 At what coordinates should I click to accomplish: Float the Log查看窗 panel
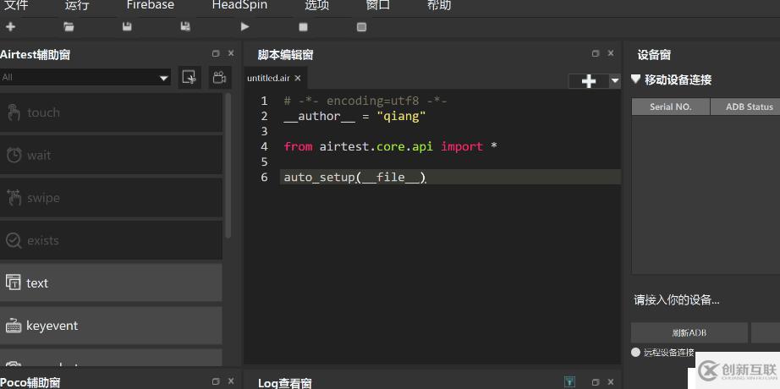coord(596,381)
